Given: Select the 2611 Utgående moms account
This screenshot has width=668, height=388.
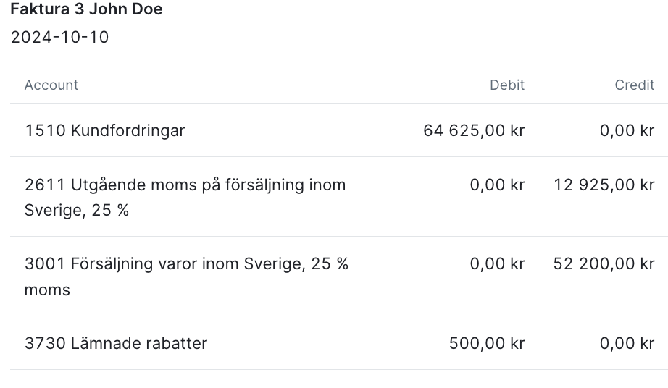Looking at the screenshot, I should coord(185,185).
